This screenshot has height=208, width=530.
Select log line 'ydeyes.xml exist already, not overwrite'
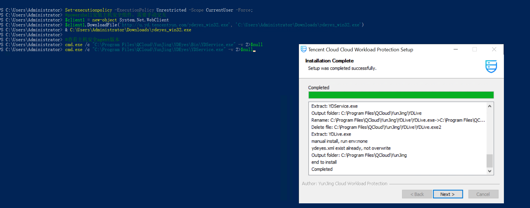click(351, 148)
